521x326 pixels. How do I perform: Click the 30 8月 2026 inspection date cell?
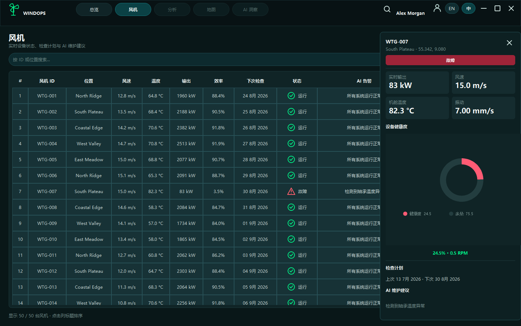[x=255, y=191]
